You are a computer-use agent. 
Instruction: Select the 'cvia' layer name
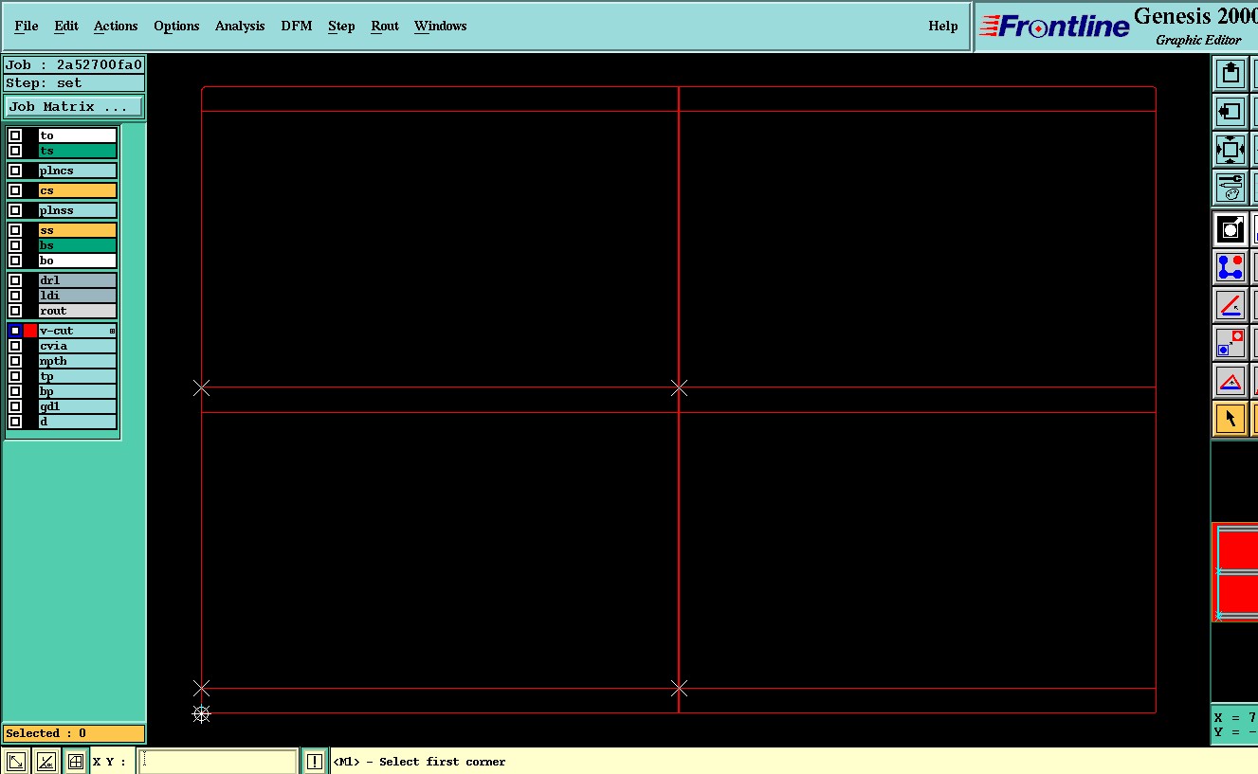point(77,346)
